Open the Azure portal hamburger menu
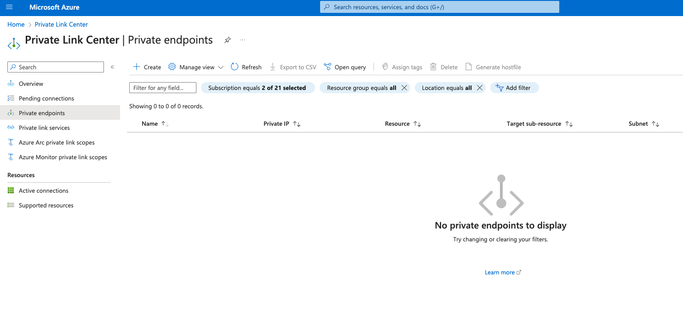 click(x=9, y=7)
